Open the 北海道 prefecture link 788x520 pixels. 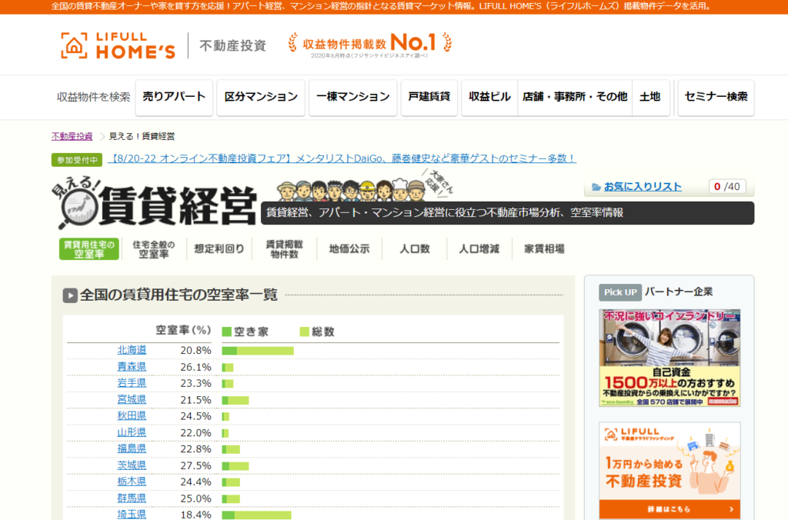point(132,350)
